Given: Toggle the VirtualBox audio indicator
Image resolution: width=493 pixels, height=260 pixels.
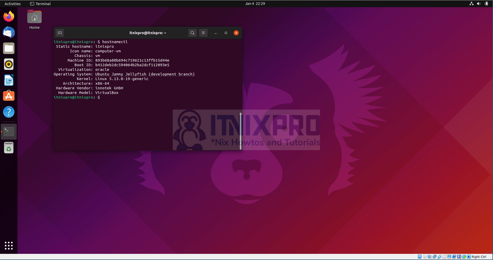Looking at the screenshot, I should click(430, 256).
